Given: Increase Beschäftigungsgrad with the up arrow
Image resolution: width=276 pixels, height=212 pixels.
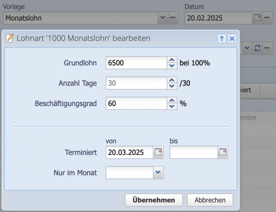Looking at the screenshot, I should pyautogui.click(x=172, y=100).
